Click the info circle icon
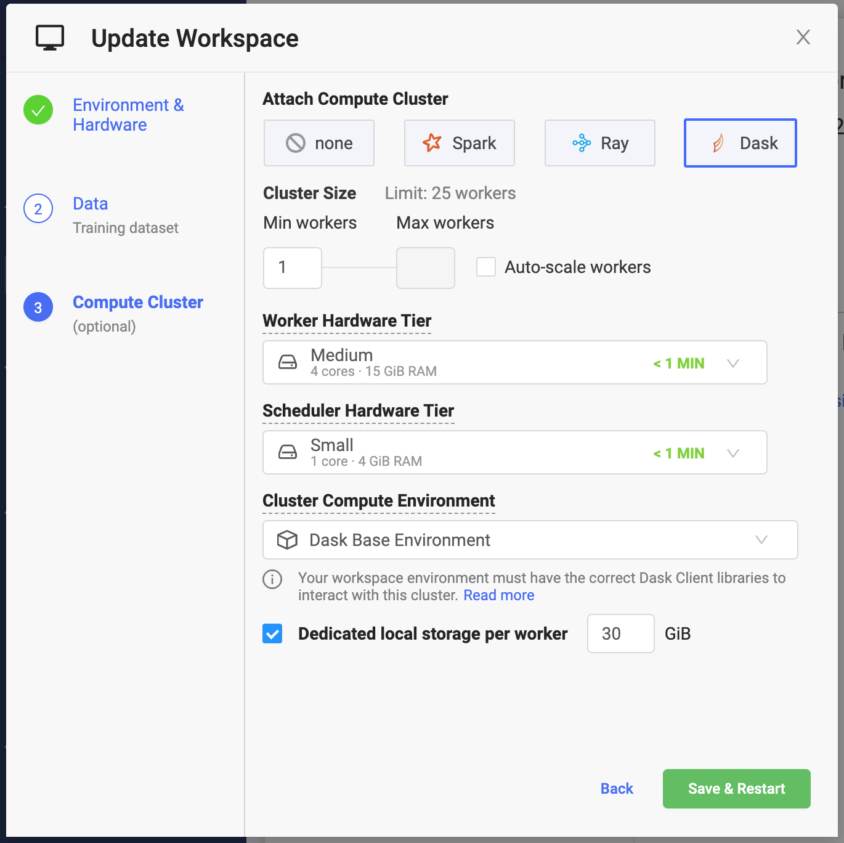This screenshot has width=844, height=843. 272,579
